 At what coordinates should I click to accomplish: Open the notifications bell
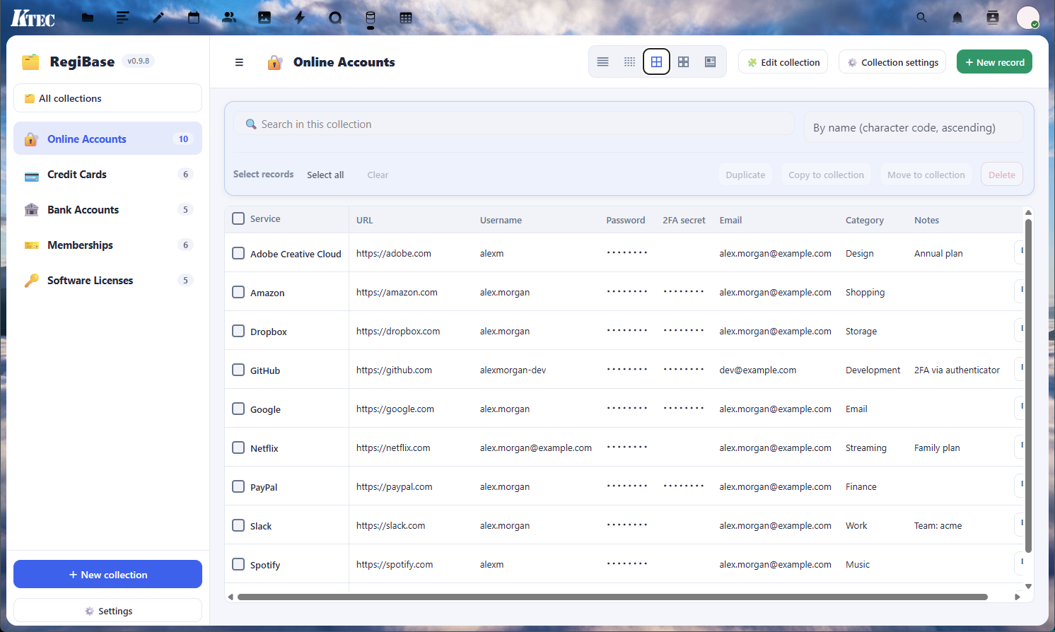tap(957, 18)
